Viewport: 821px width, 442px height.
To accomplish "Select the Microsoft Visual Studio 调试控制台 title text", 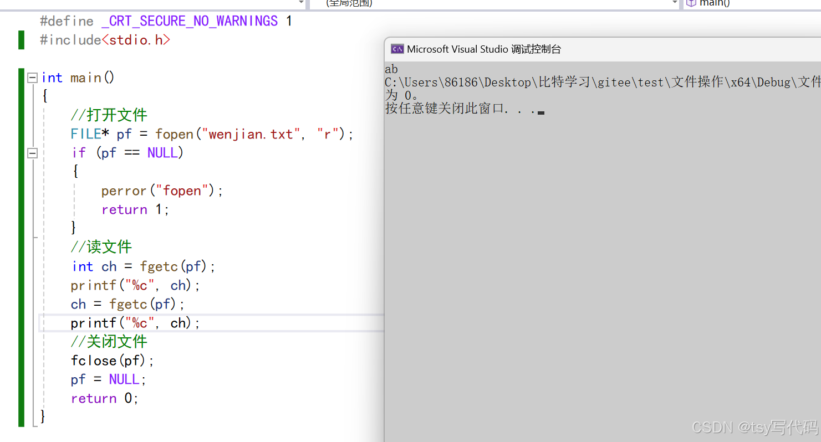I will pos(484,49).
